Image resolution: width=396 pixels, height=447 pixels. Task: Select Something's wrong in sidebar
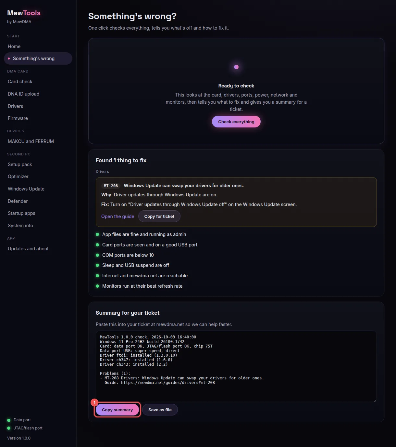(x=38, y=59)
